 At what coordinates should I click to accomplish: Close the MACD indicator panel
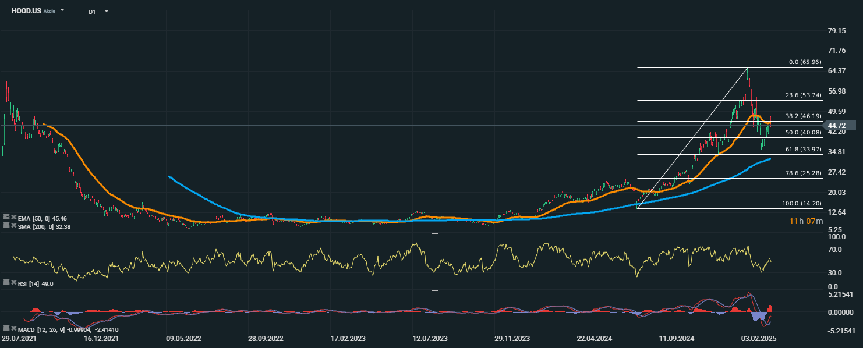coord(13,328)
